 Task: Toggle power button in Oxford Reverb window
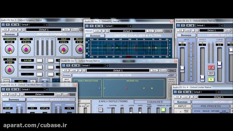64,65
